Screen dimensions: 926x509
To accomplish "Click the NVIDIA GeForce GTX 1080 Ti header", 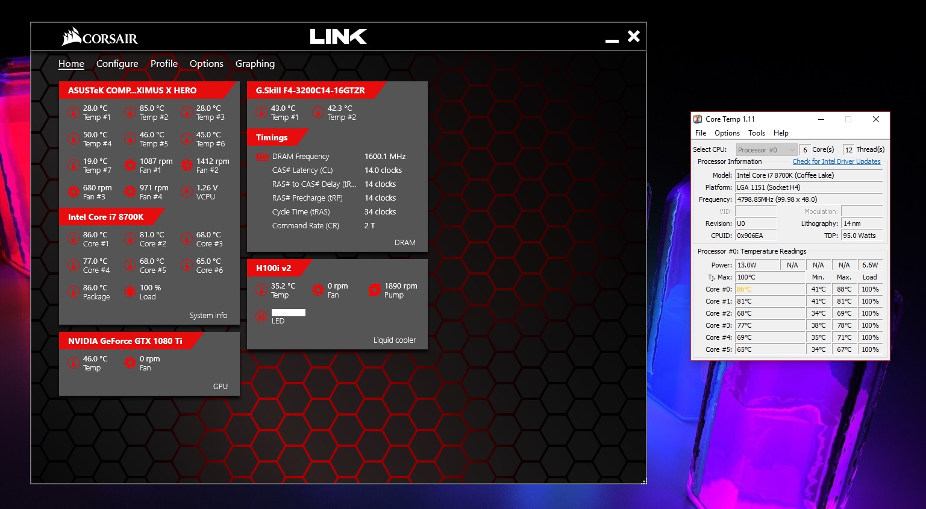I will click(x=131, y=341).
